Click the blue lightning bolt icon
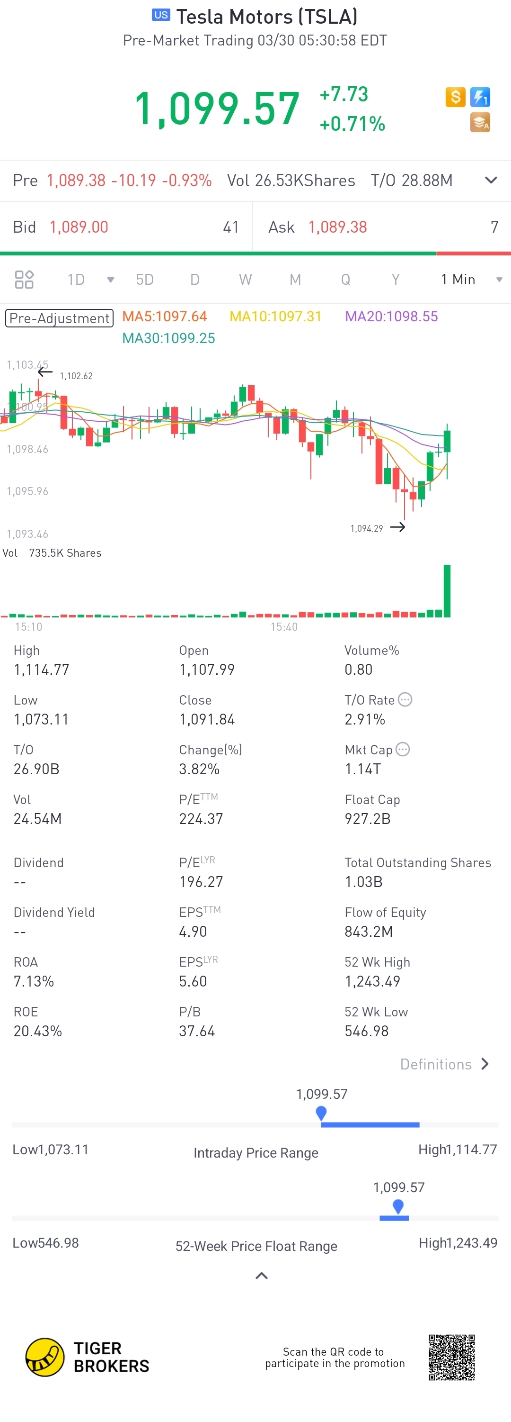Viewport: 511px width, 1422px height. (480, 97)
